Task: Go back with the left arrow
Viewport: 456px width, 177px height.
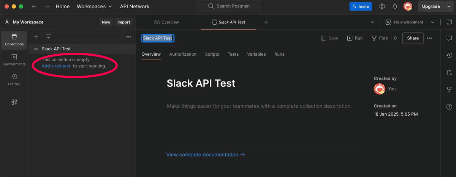Action: tap(35, 6)
